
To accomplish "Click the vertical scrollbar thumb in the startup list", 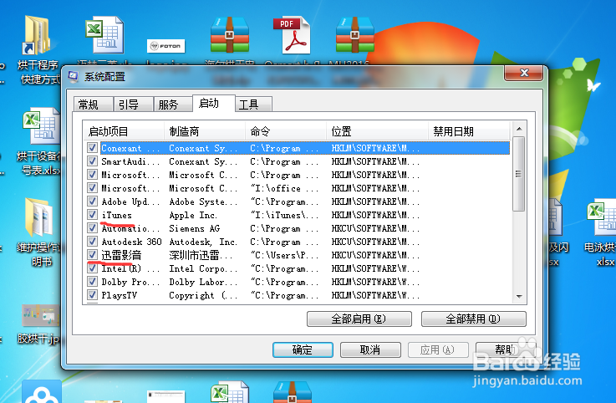I will (519, 174).
